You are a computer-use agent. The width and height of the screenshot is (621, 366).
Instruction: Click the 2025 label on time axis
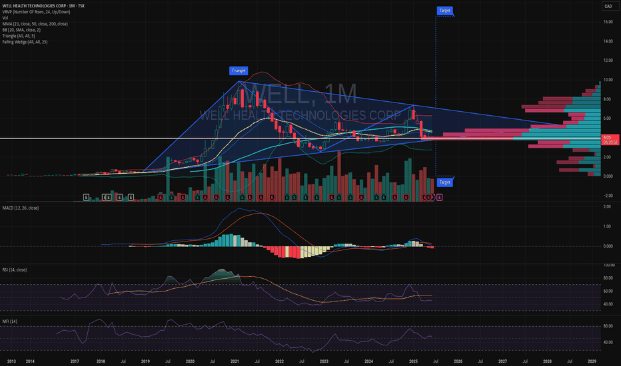413,361
